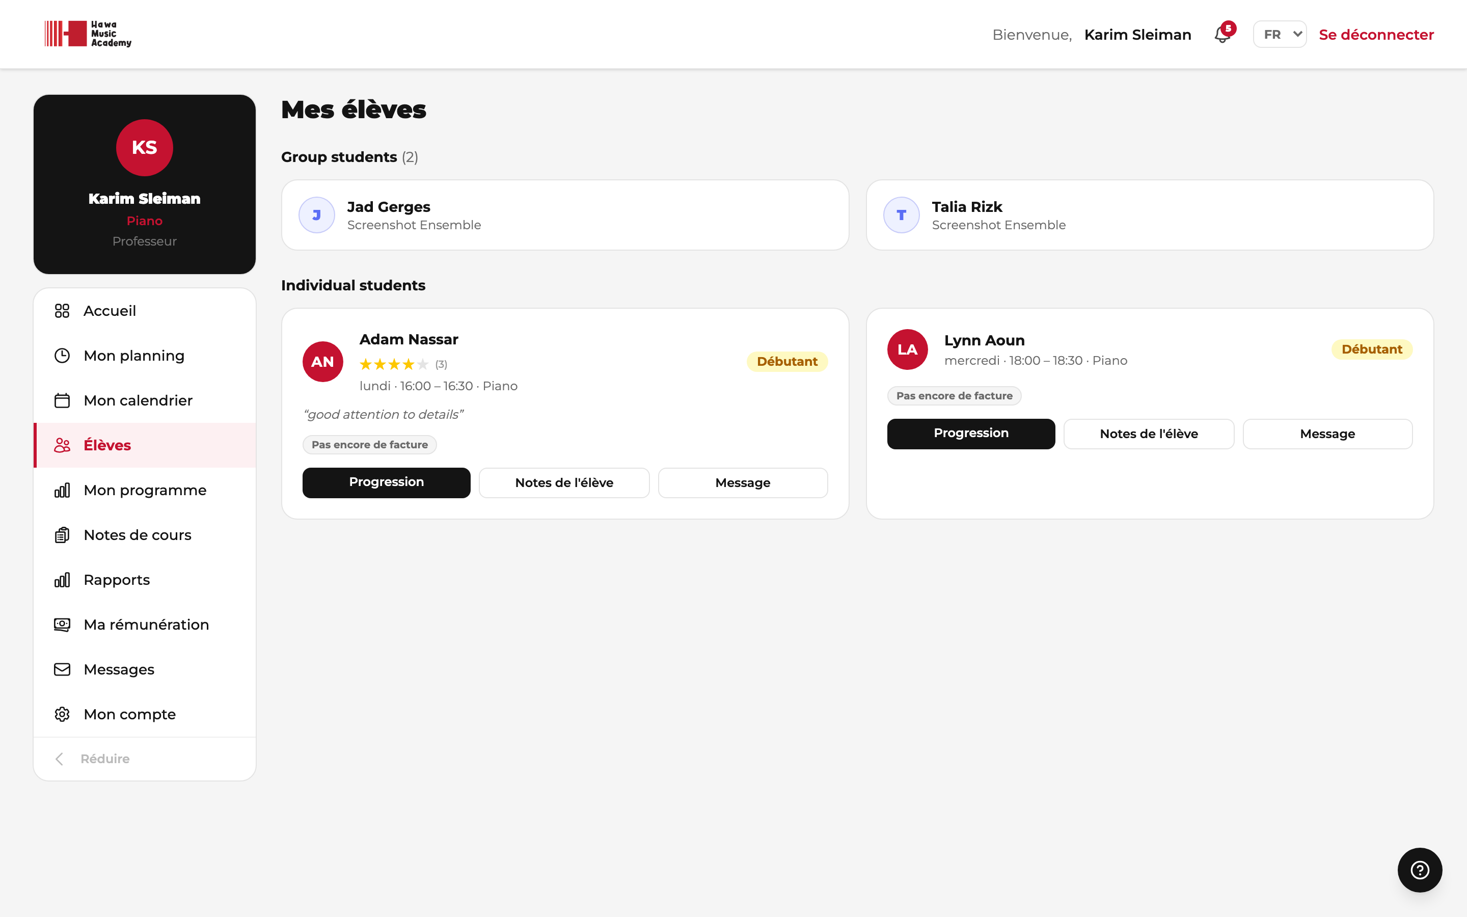The width and height of the screenshot is (1467, 917).
Task: Click the Élèves people icon
Action: (62, 445)
